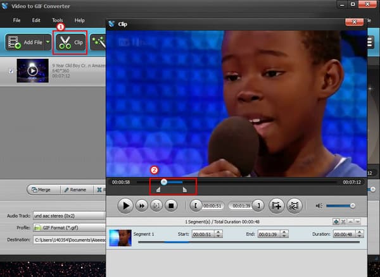Mute audio with the speaker icon
The width and height of the screenshot is (380, 277).
point(319,206)
